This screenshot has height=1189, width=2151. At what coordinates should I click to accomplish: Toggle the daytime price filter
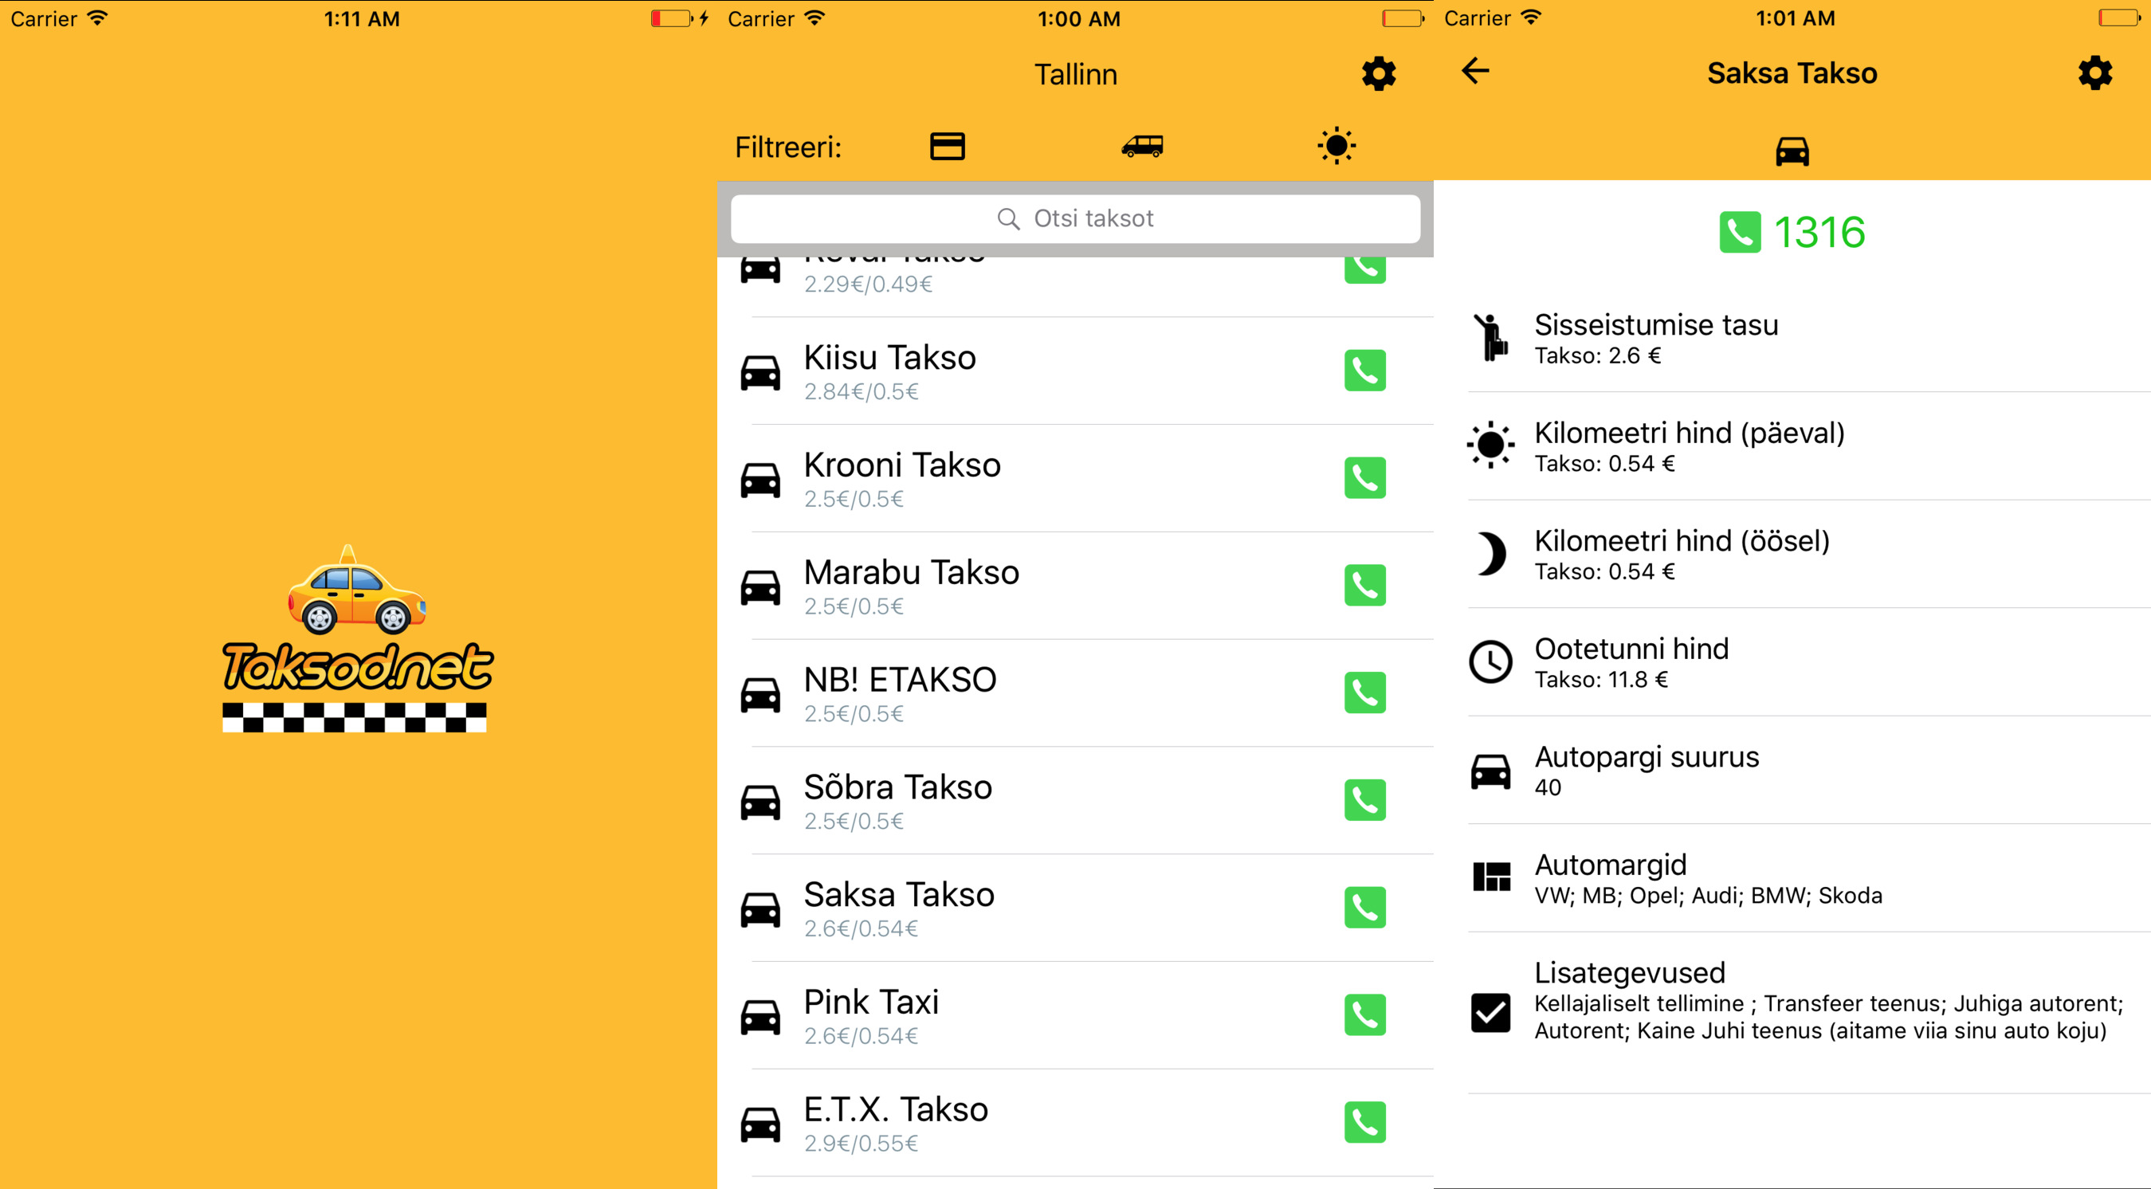1336,146
